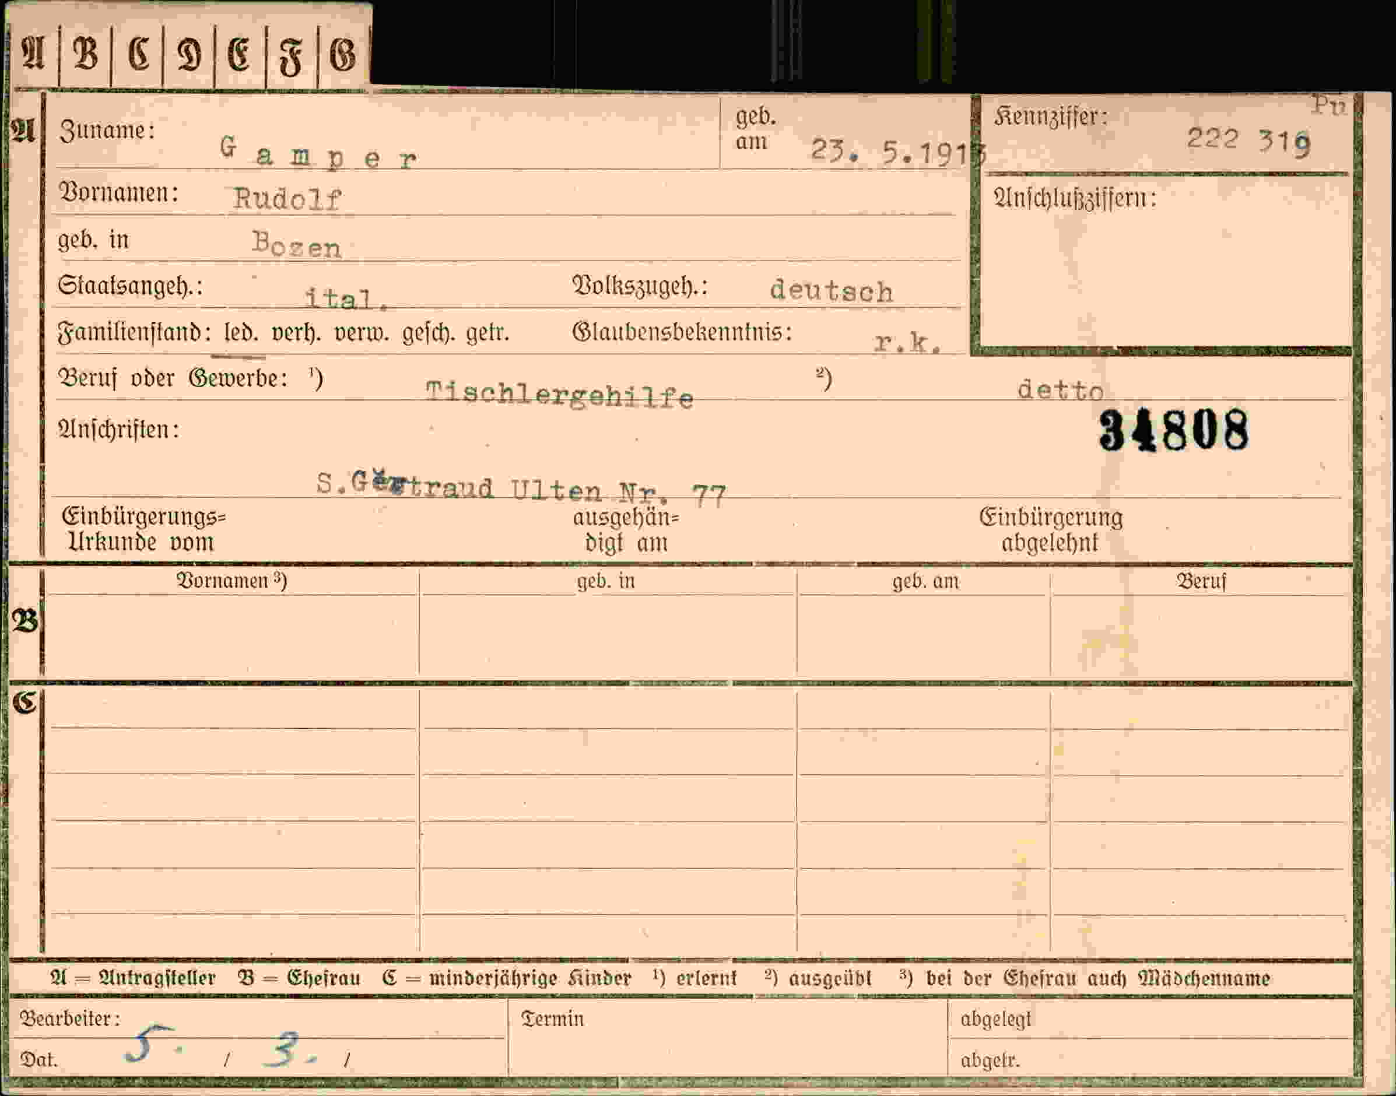Screen dimensions: 1396x1096
Task: Click the handwritten blue '3.' in date
Action: click(292, 1050)
